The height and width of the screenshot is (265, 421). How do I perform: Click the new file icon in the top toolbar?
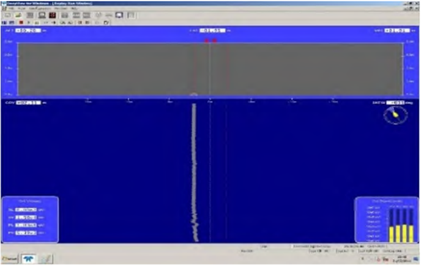coord(7,15)
